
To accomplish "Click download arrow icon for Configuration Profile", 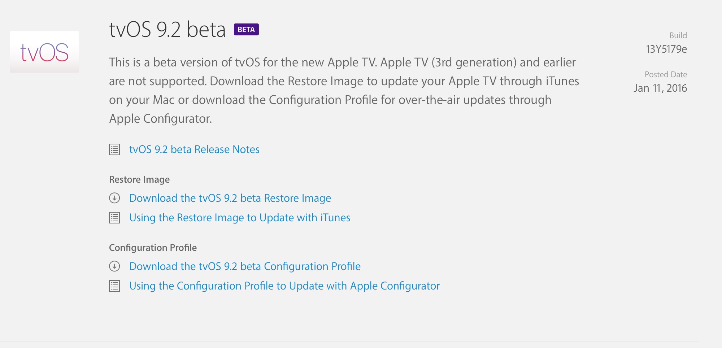I will coord(114,266).
